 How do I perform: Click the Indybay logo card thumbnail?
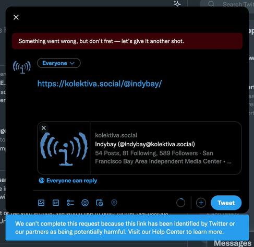pos(64,148)
